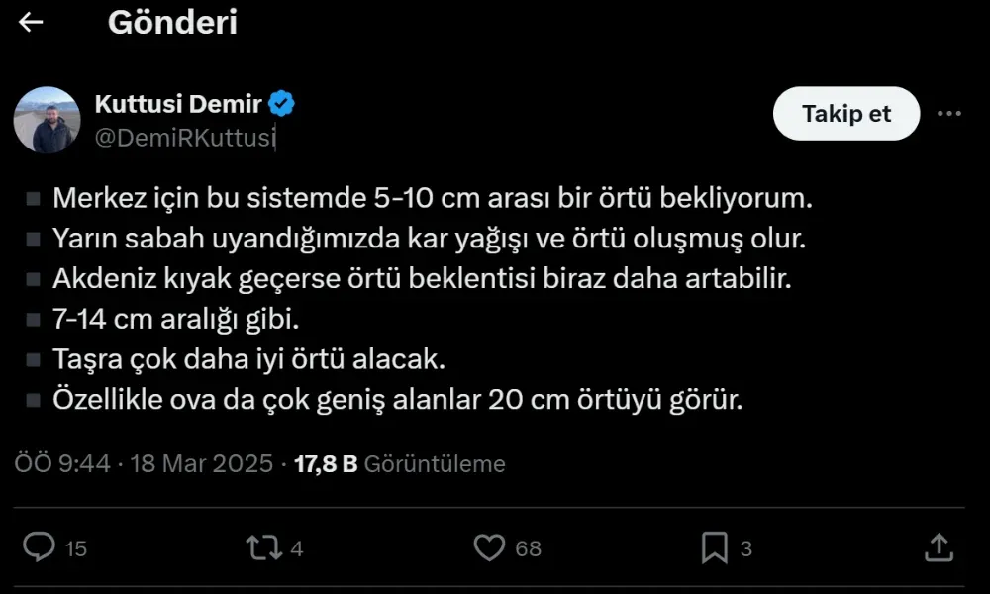Screen dimensions: 990x594
Task: Click the Gönderi page heading
Action: 172,22
